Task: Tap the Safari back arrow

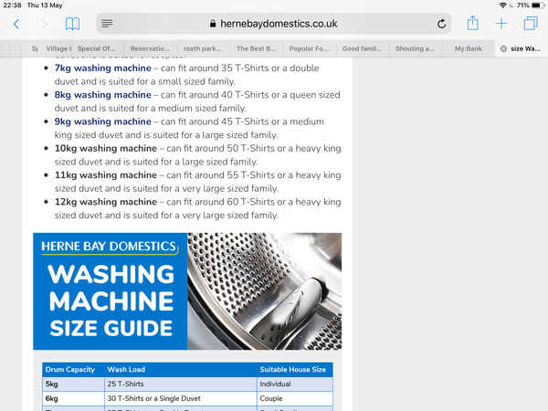Action: [16, 24]
